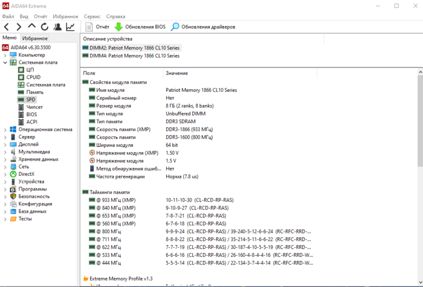Expand the Дисплей tree node
Screen dimensions: 423x287
[x=5, y=144]
